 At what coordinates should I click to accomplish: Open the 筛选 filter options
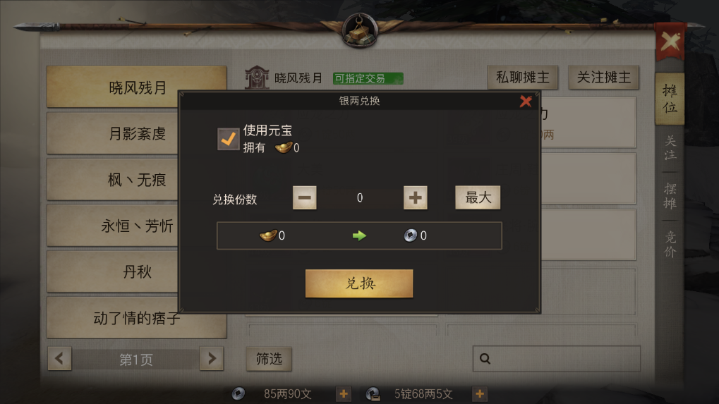(x=269, y=359)
